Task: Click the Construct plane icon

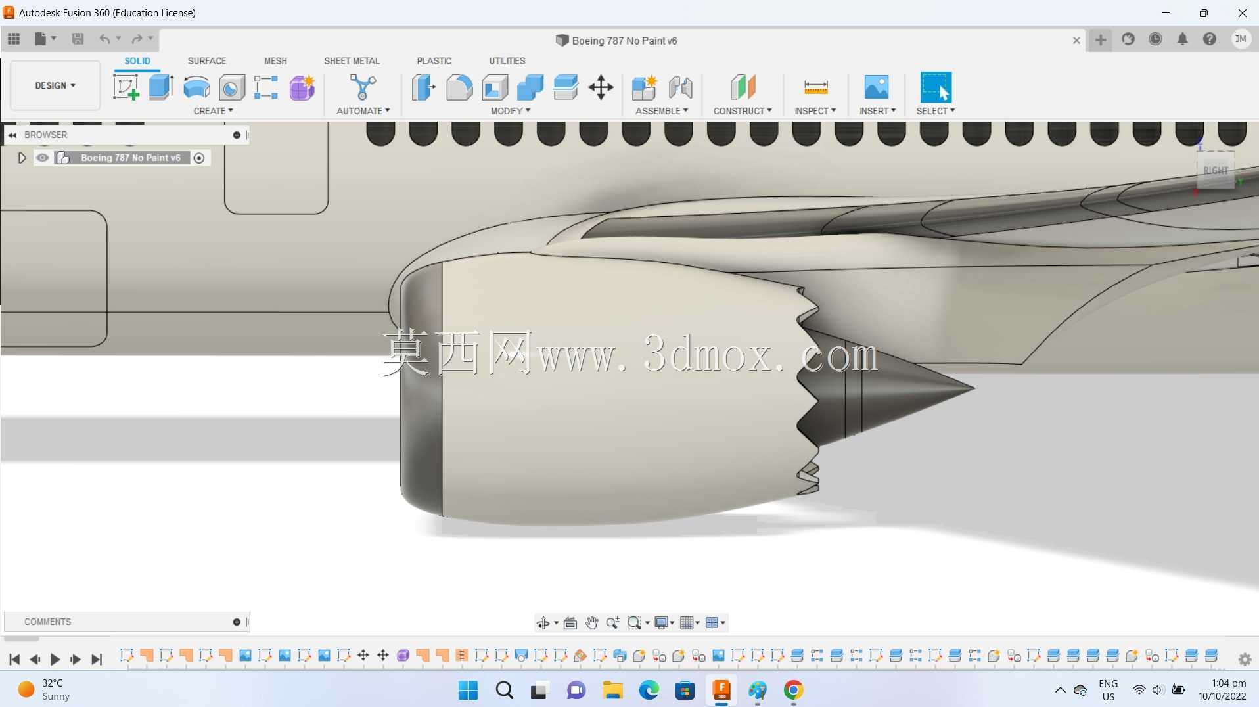Action: (743, 87)
